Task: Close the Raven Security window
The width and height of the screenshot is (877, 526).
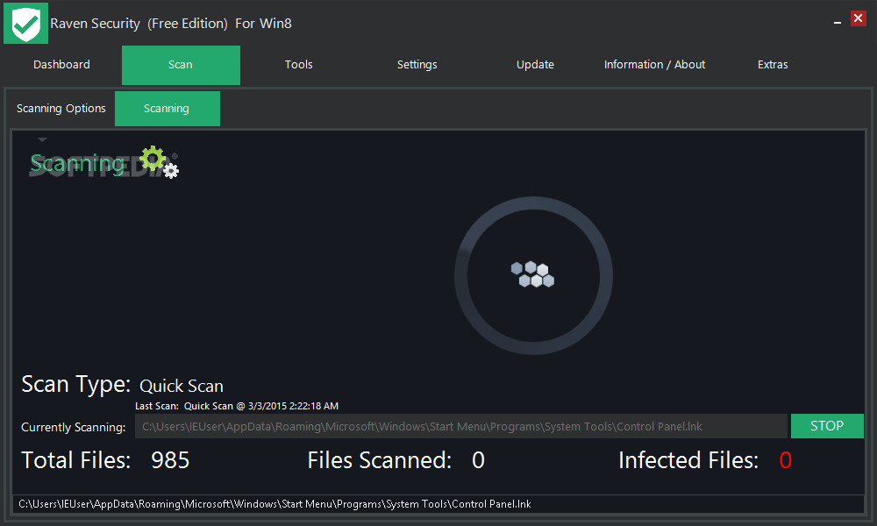Action: pos(858,18)
